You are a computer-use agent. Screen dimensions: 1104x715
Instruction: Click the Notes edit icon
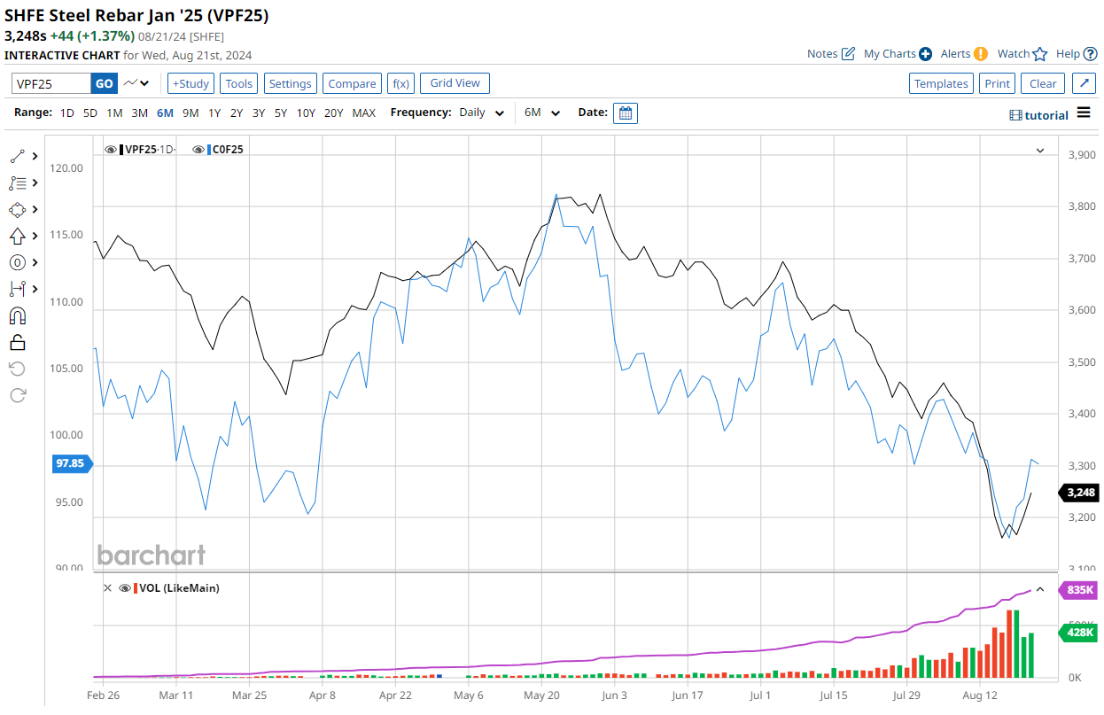point(848,54)
